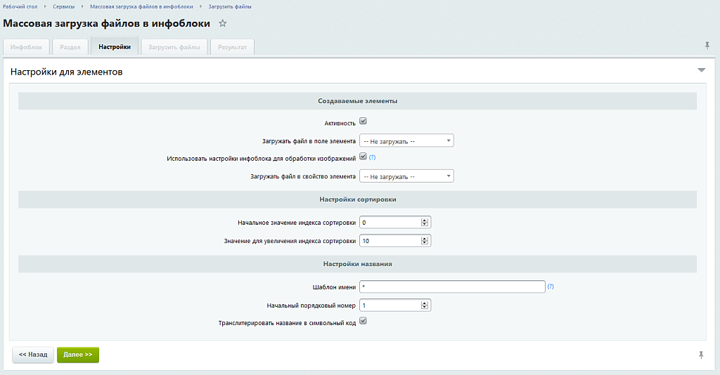Toggle use infoblock settings for images checkbox
720x375 pixels.
(363, 157)
